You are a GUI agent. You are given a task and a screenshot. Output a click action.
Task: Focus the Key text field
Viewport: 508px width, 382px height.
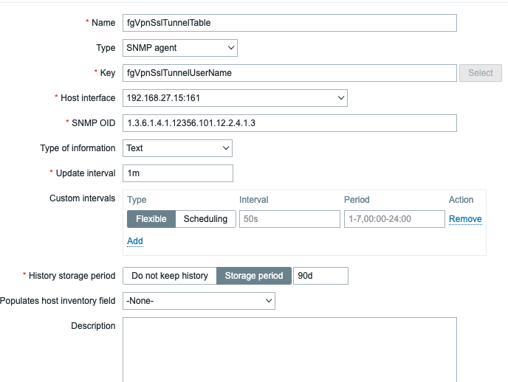[x=289, y=73]
